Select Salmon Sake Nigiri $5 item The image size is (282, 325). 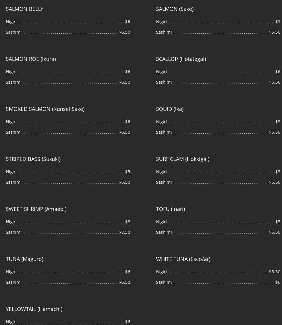tap(218, 22)
